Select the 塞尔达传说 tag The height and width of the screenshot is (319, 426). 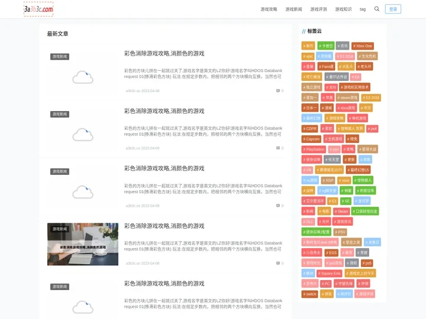tap(336, 77)
